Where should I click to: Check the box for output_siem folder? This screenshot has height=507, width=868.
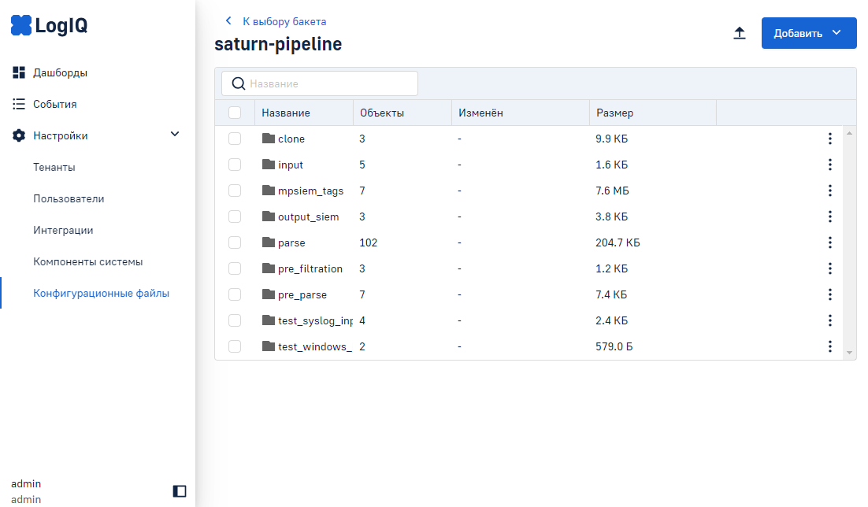pos(235,217)
